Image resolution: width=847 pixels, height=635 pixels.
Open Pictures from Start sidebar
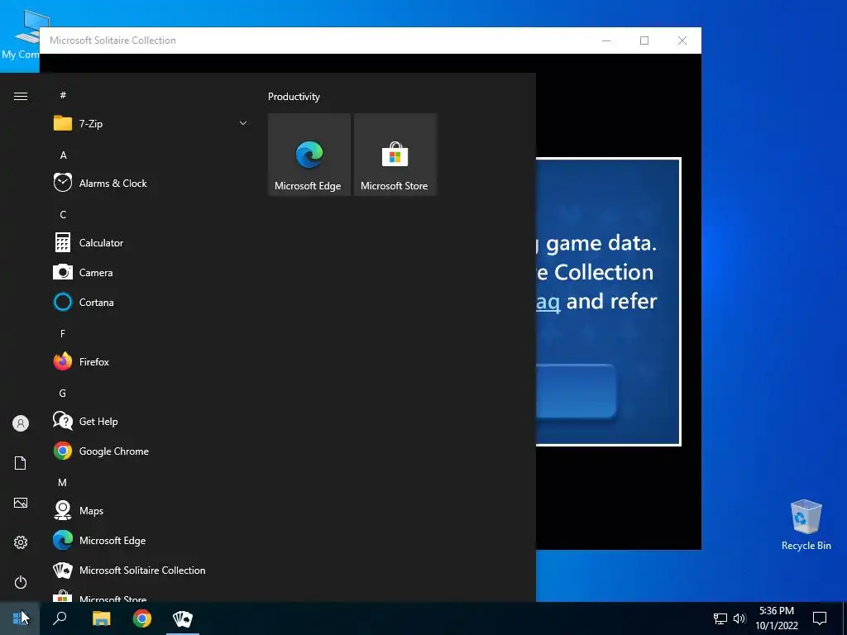tap(21, 503)
